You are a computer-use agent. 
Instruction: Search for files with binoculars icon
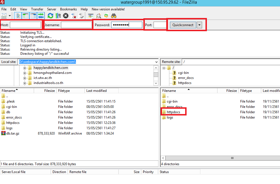tap(113, 16)
